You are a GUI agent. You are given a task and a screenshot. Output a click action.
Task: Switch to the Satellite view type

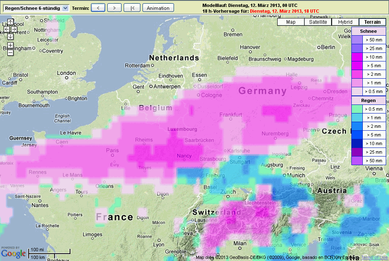318,22
